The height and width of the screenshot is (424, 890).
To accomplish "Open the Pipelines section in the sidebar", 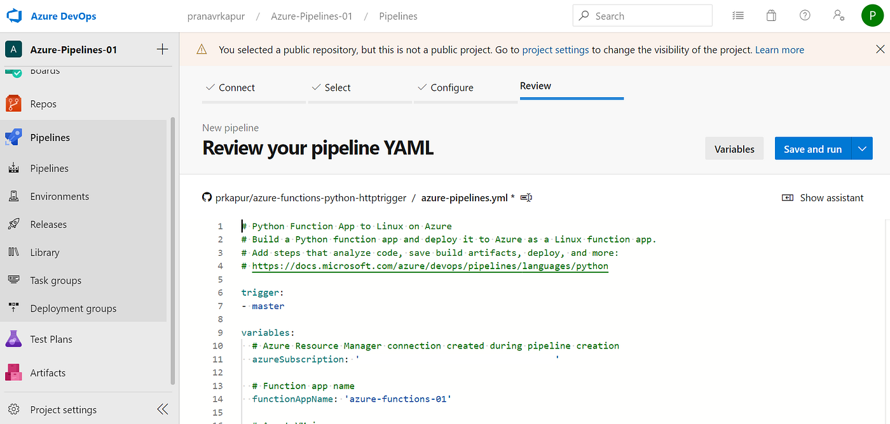I will pos(51,137).
